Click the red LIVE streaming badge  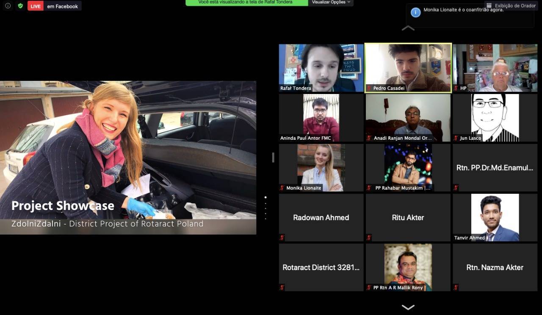coord(36,6)
